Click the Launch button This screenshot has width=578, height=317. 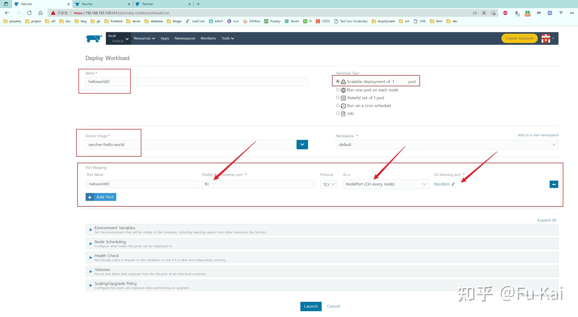311,306
